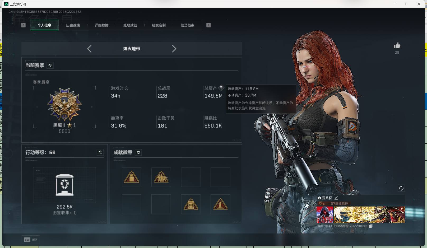Open the 信誉档案 tab
427x248 pixels.
(187, 25)
